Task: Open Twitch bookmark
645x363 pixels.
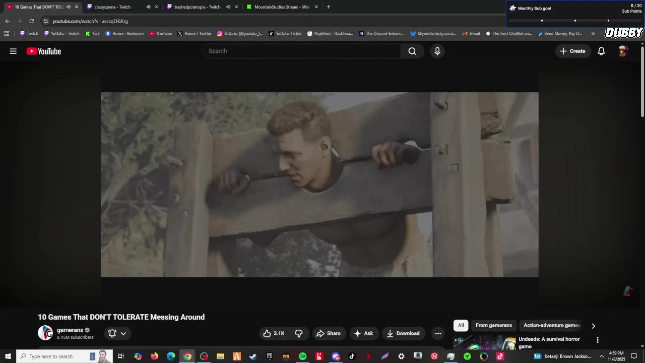Action: 29,34
